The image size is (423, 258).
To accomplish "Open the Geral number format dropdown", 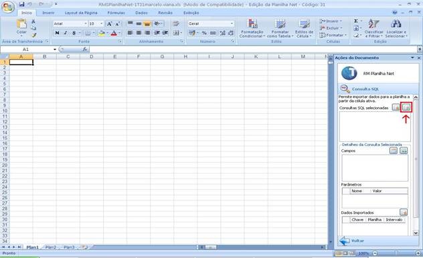I will tap(232, 23).
